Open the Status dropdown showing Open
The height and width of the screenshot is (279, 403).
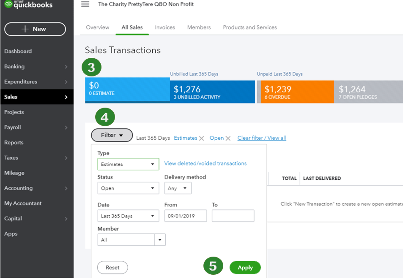pos(128,188)
